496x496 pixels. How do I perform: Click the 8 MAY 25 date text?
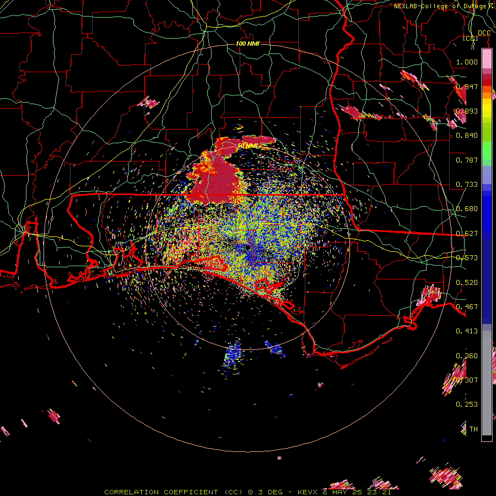tap(343, 492)
